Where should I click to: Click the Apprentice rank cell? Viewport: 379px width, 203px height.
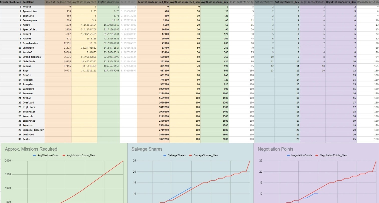(33, 11)
